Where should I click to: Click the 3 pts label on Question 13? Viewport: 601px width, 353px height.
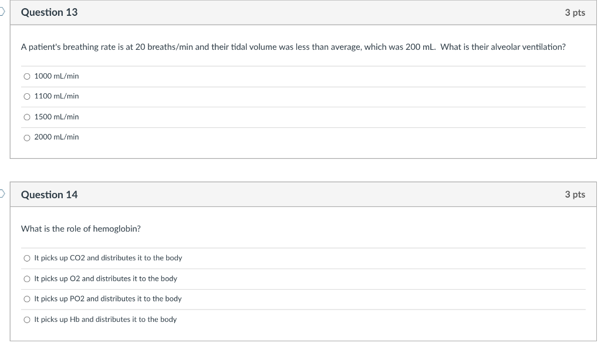[x=575, y=13]
